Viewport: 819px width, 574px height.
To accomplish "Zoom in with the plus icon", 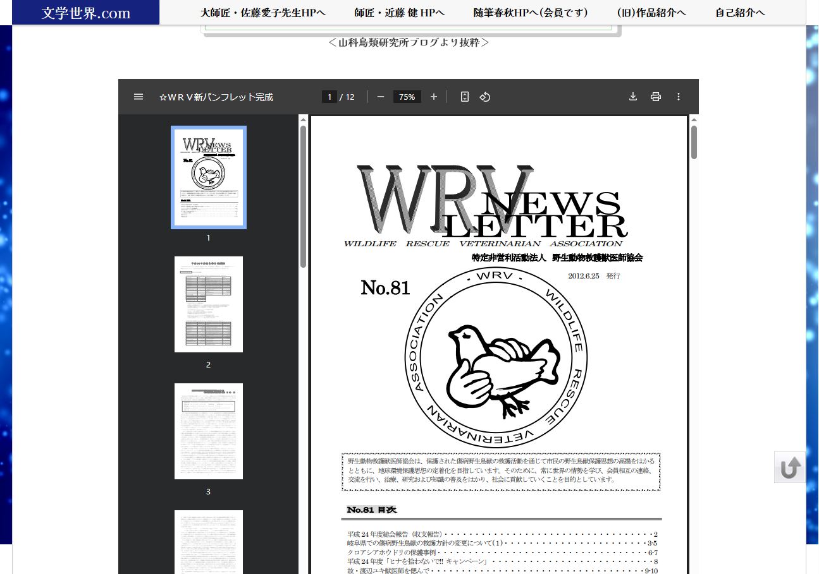I will pos(434,97).
